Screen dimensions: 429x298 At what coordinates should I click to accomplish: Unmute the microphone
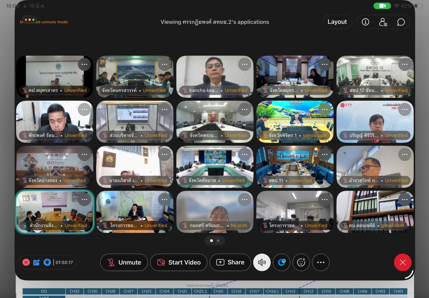click(x=124, y=262)
